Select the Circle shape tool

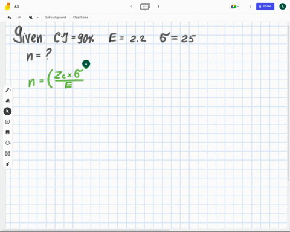pos(8,143)
